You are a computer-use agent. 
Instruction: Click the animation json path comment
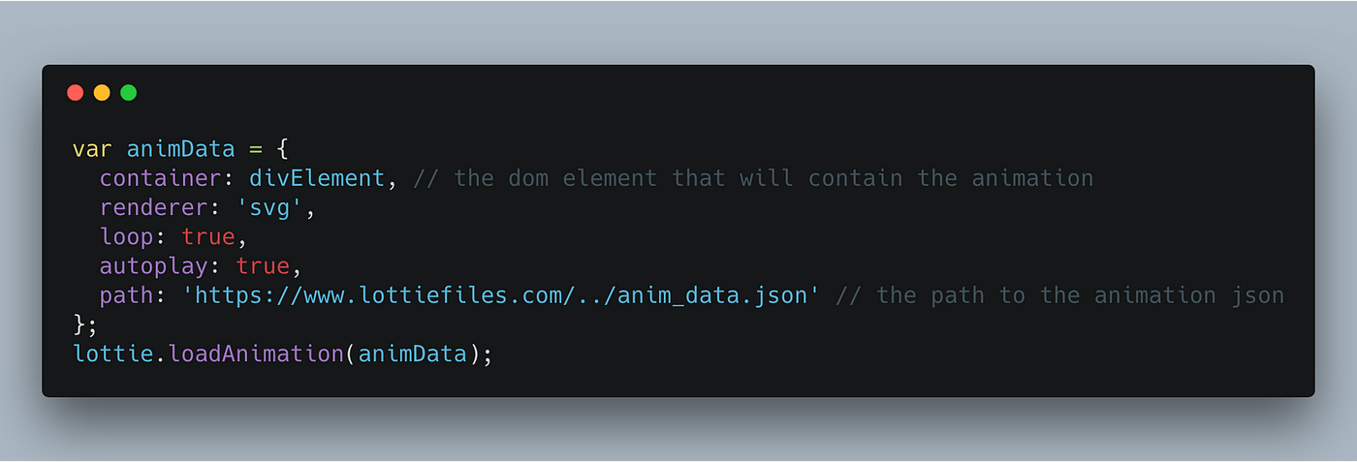(1059, 295)
